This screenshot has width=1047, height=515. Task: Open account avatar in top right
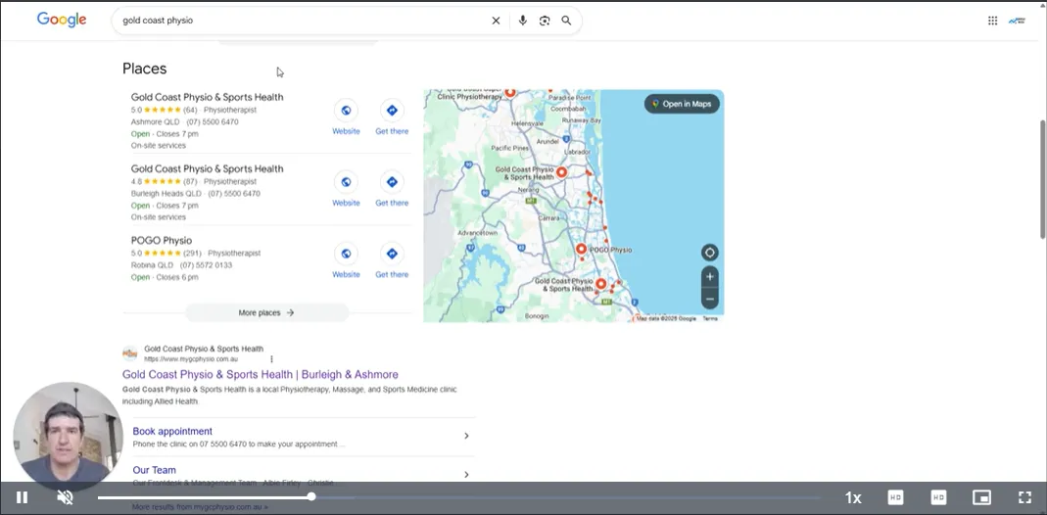coord(1017,21)
